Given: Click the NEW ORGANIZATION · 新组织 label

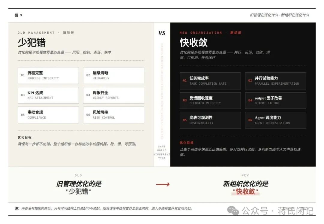Looking at the screenshot, I should 210,33.
